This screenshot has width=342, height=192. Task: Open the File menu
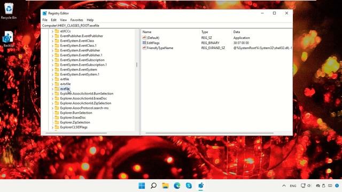pyautogui.click(x=45, y=20)
